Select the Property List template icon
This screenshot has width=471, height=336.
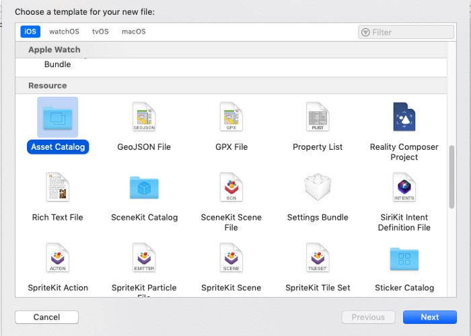point(318,117)
